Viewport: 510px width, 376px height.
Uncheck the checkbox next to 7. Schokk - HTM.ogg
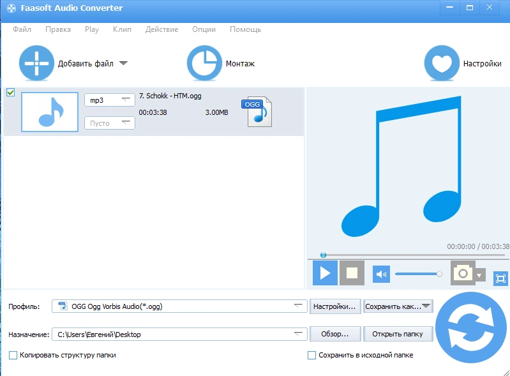(x=10, y=93)
